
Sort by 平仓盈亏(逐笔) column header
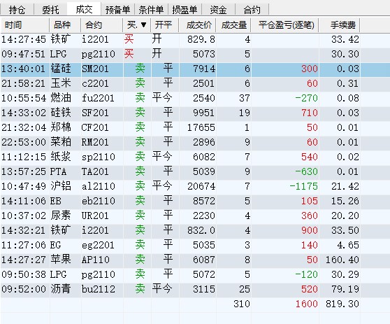(x=284, y=25)
